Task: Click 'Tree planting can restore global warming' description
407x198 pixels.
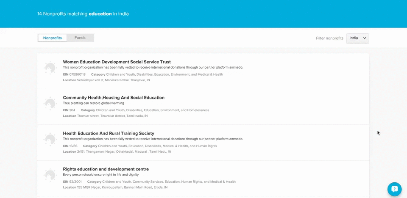Action: point(93,103)
